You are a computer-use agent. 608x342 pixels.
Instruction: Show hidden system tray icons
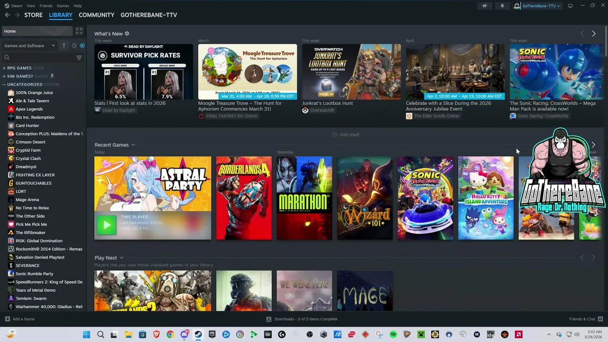click(549, 334)
